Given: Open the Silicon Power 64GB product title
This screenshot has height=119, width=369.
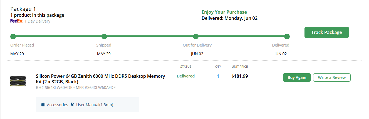Looking at the screenshot, I should click(x=100, y=79).
